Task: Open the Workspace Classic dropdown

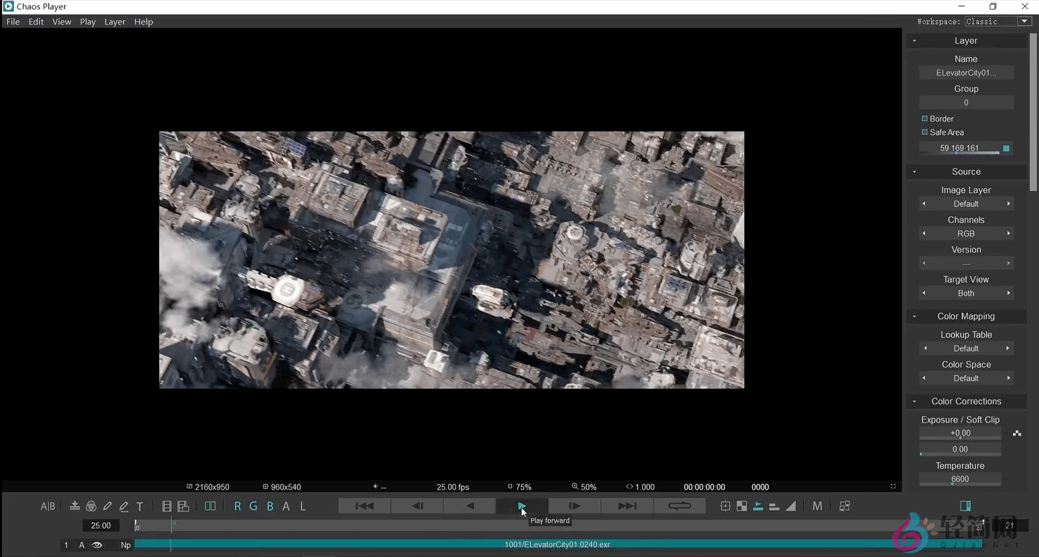Action: [x=1024, y=21]
